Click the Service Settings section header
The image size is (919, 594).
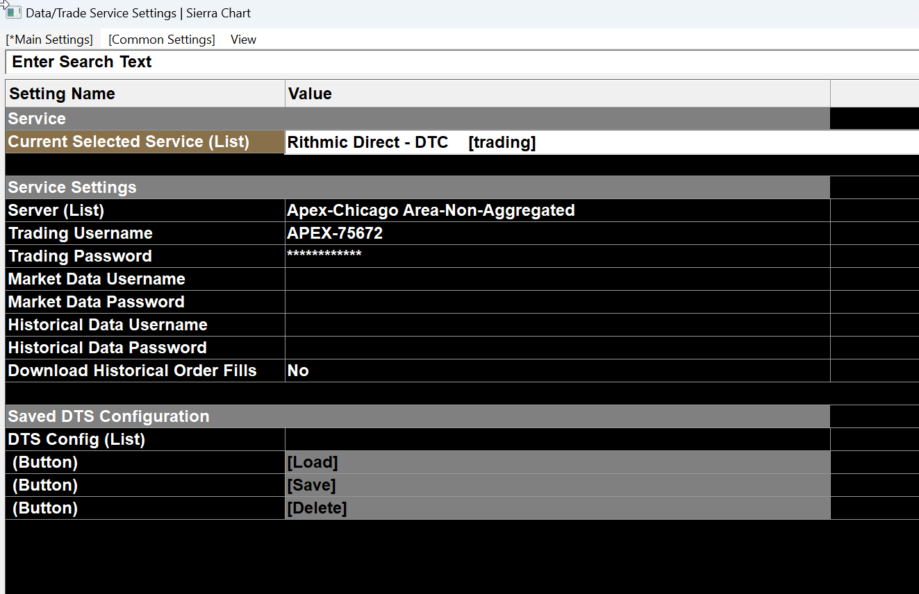(417, 187)
